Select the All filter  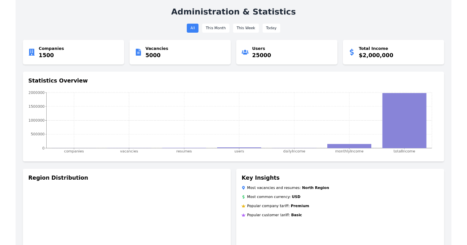tap(192, 28)
